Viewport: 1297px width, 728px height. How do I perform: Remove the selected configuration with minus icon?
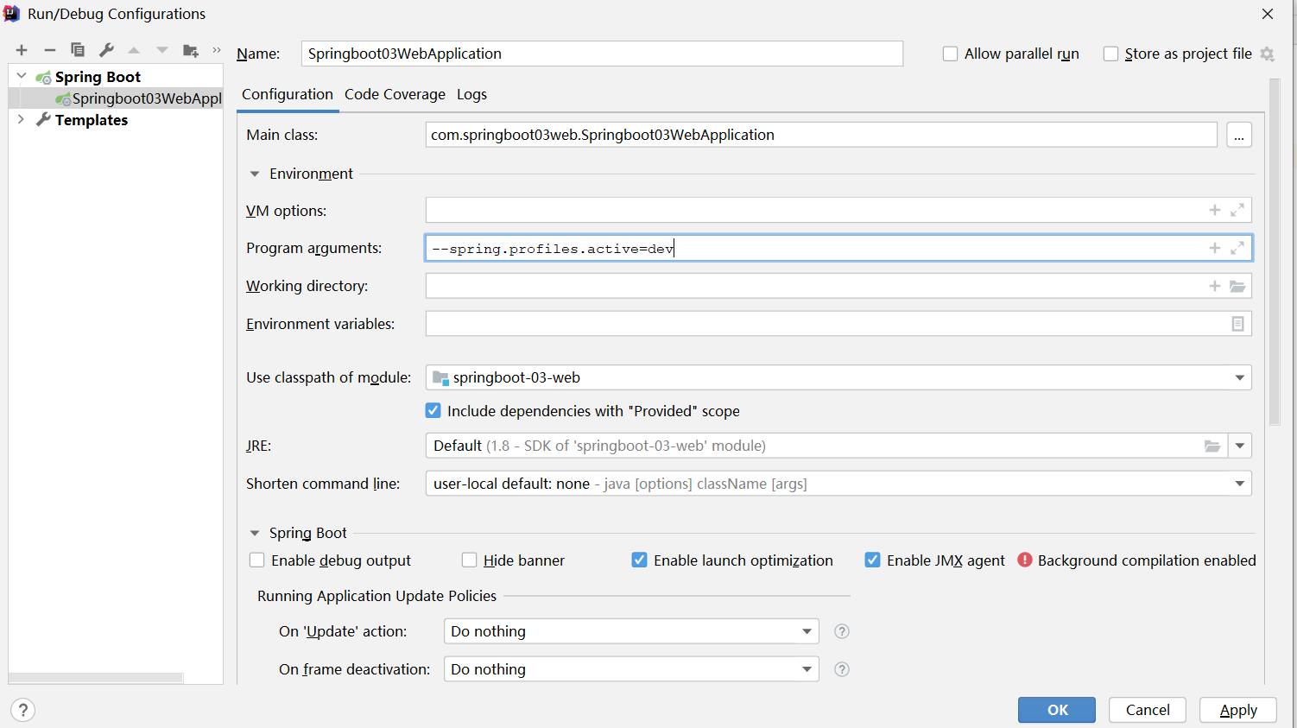(50, 50)
